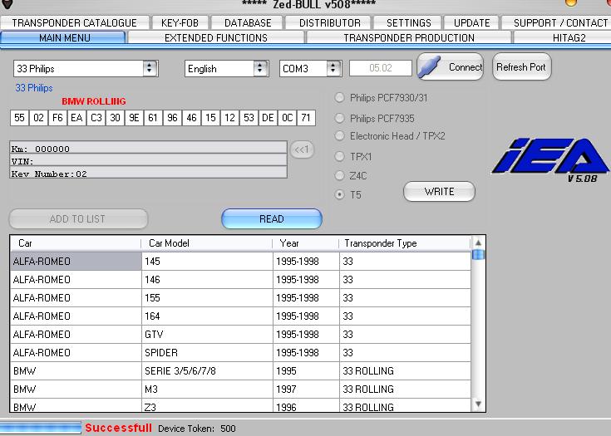The width and height of the screenshot is (611, 436).
Task: Select the BMW SERIE 3/5/6/7/8 row
Action: click(240, 371)
